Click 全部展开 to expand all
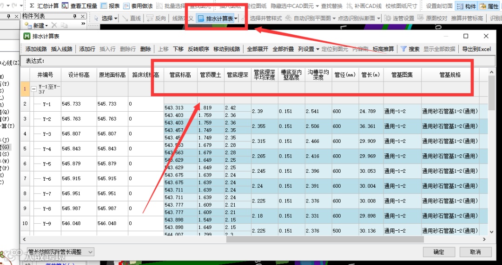 (258, 49)
